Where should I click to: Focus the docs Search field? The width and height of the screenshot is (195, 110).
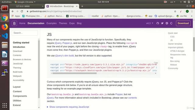(25, 33)
